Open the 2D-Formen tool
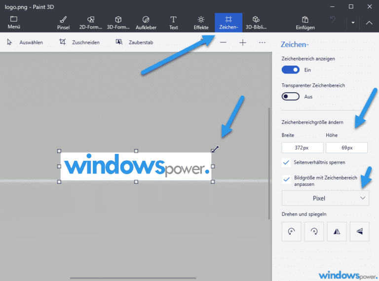This screenshot has width=379, height=281. [91, 23]
